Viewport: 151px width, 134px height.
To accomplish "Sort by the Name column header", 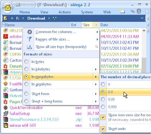I will point(36,25).
